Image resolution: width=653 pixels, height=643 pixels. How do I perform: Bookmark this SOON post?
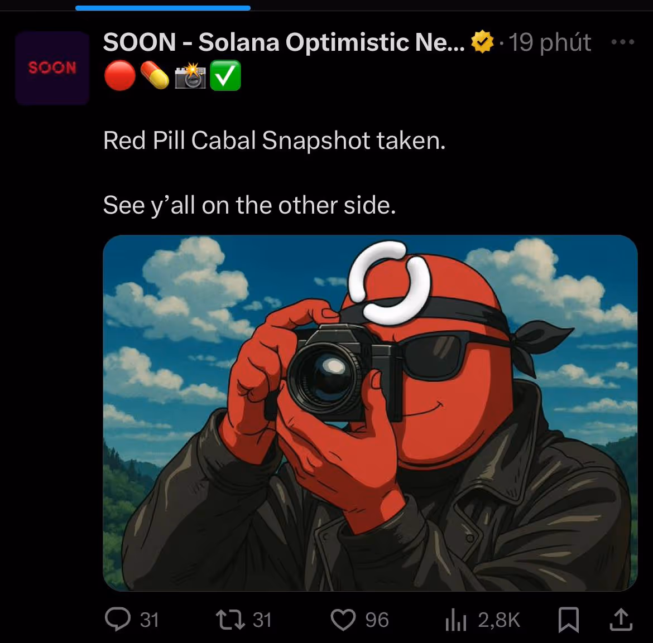pos(569,620)
